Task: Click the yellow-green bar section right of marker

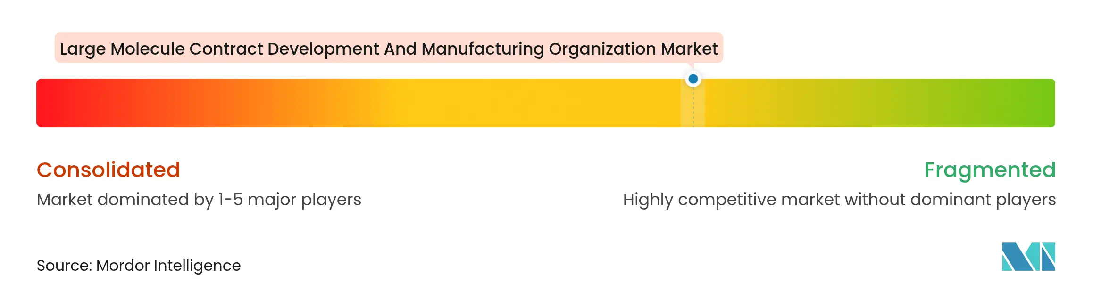Action: (x=826, y=103)
